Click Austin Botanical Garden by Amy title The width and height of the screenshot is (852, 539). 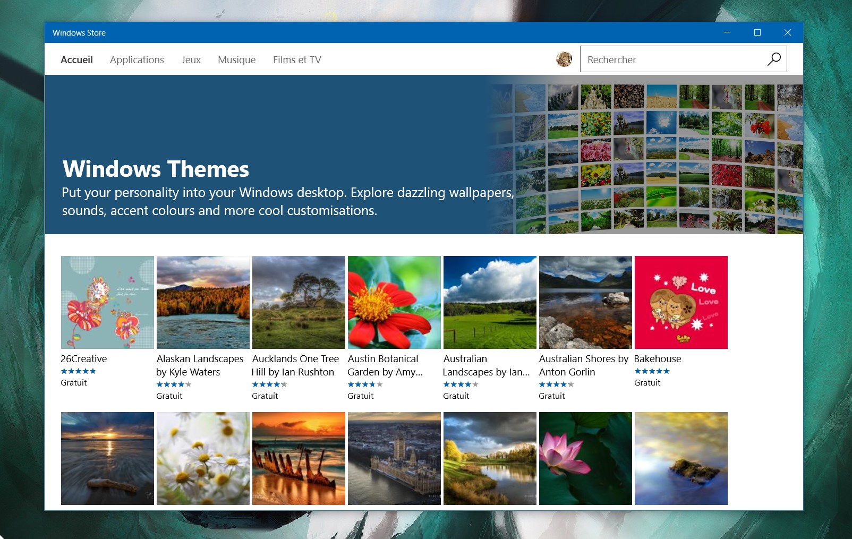point(385,365)
